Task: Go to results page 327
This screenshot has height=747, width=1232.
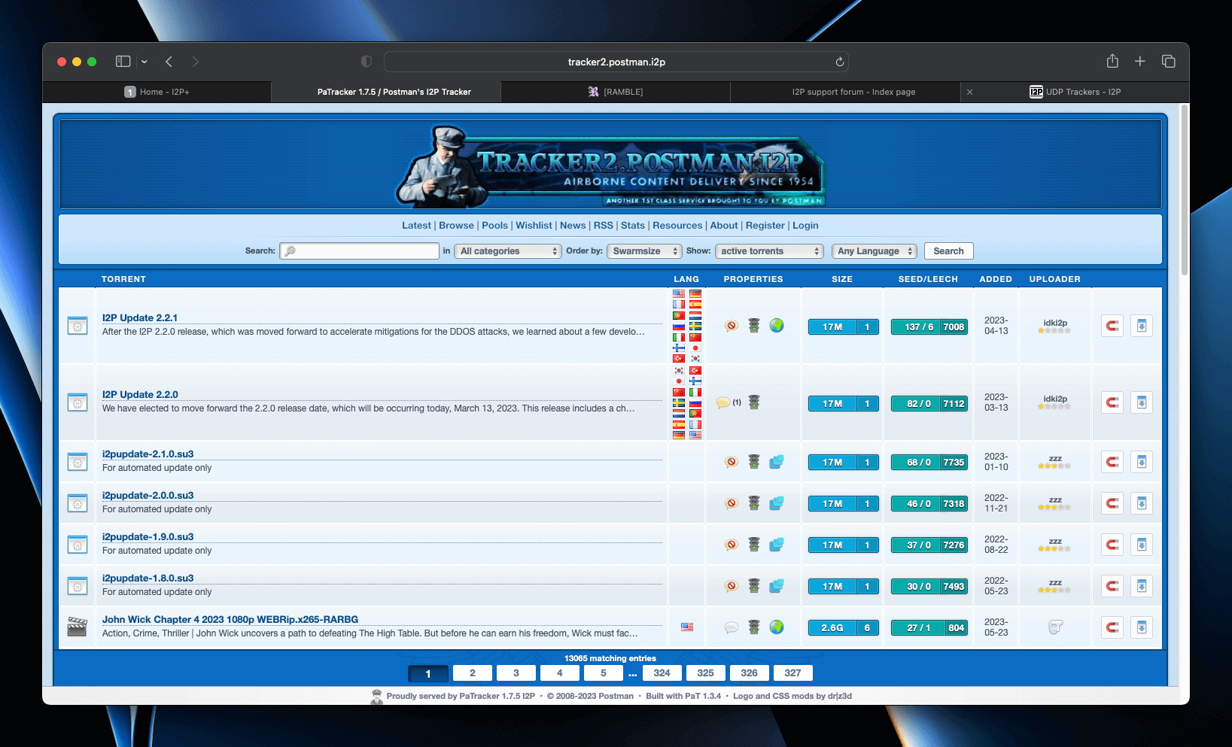Action: coord(792,673)
